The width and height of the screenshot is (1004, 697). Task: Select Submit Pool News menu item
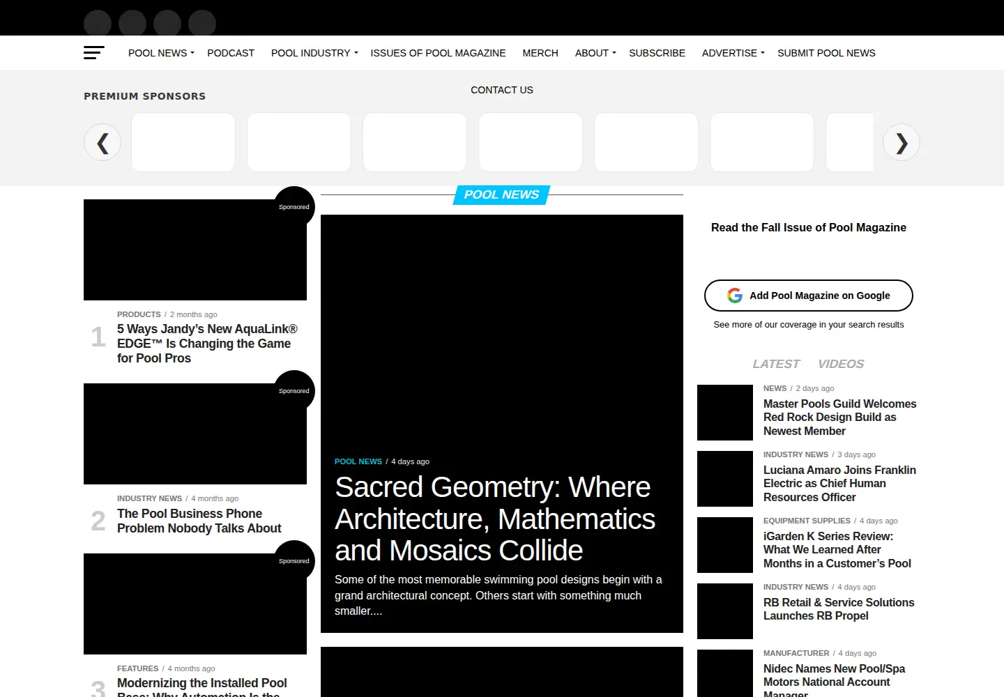[826, 53]
